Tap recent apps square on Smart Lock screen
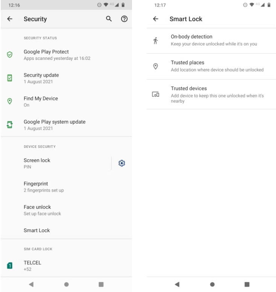Image resolution: width=276 pixels, height=292 pixels. (x=247, y=284)
